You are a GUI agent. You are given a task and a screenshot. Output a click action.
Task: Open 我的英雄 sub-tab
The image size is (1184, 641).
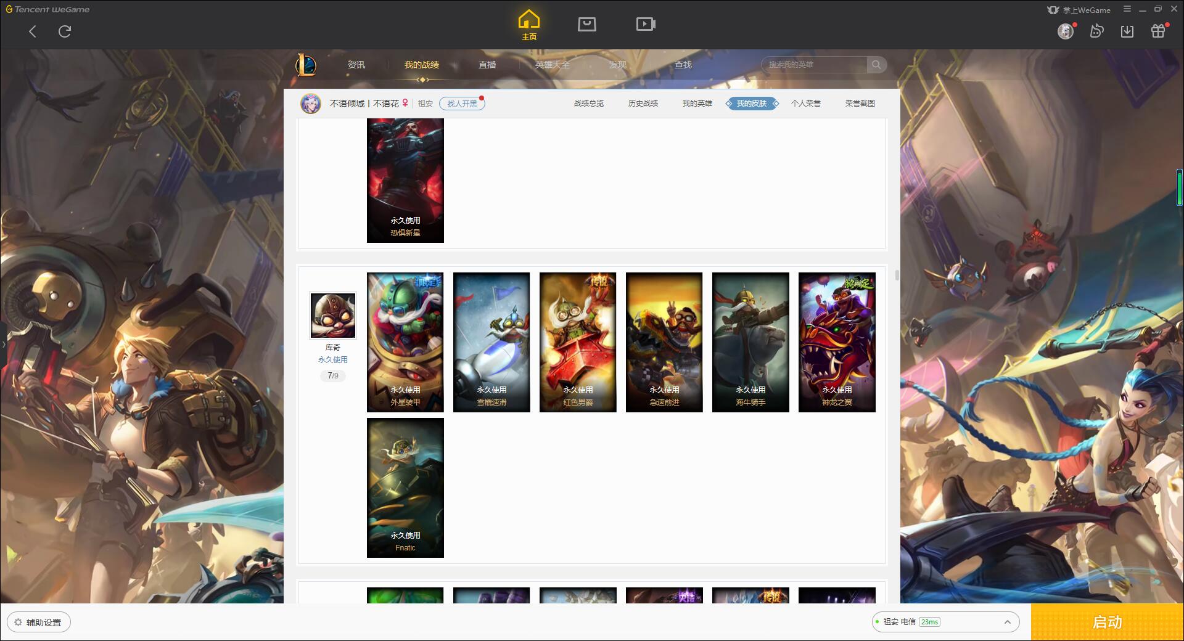(697, 104)
